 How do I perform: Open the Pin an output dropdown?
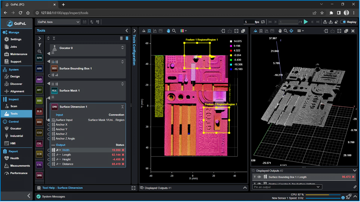287,187
